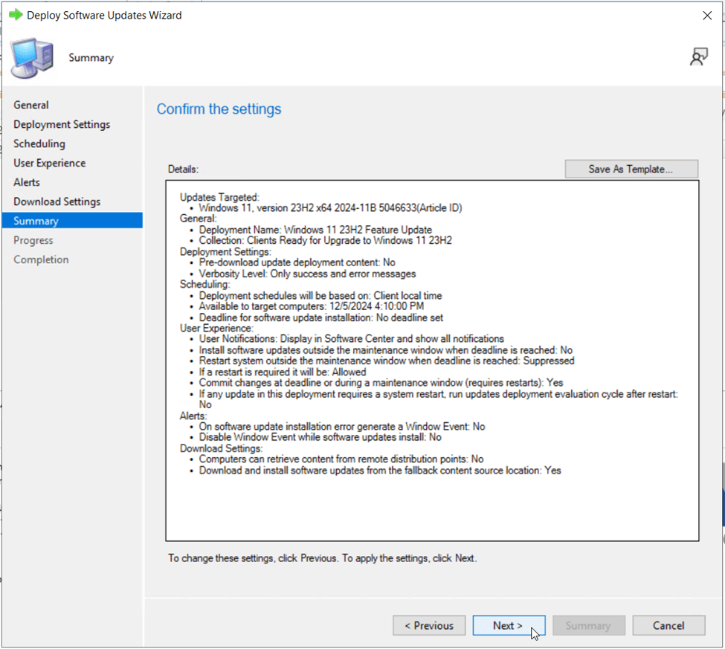
Task: Click the grayed-out Summary button
Action: [x=587, y=625]
